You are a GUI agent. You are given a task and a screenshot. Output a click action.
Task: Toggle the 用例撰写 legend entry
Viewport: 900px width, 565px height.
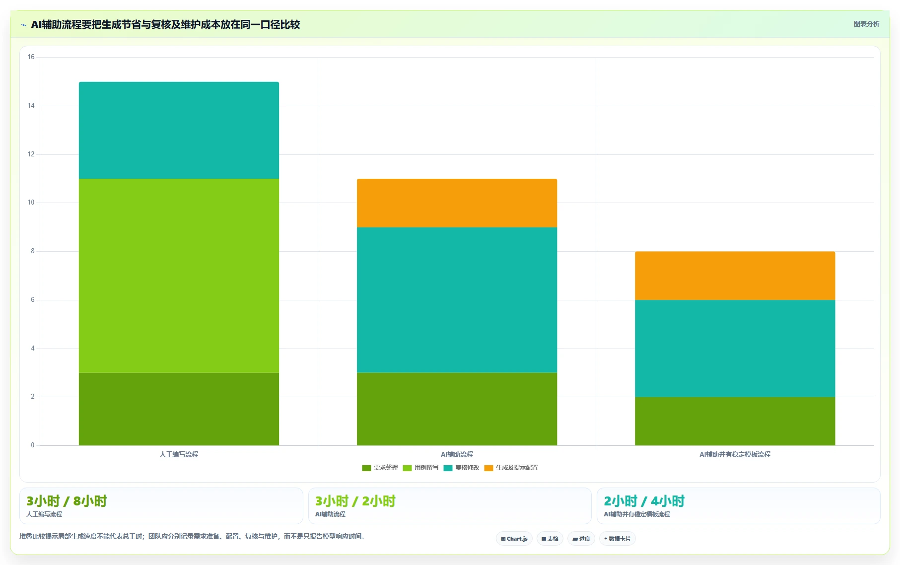421,468
